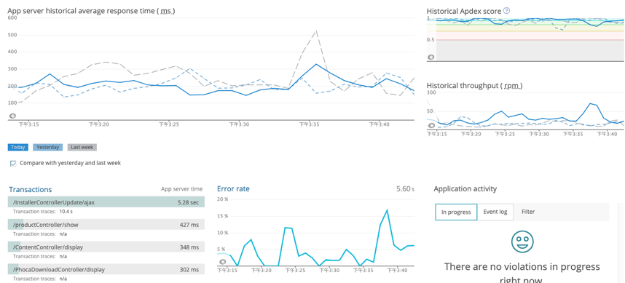This screenshot has width=625, height=283.
Task: Click the 5.60 % error rate value
Action: pos(405,188)
